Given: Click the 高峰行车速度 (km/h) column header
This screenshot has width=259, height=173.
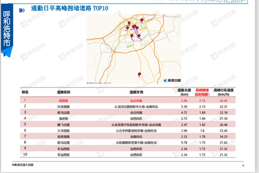Looking at the screenshot, I should [223, 92].
